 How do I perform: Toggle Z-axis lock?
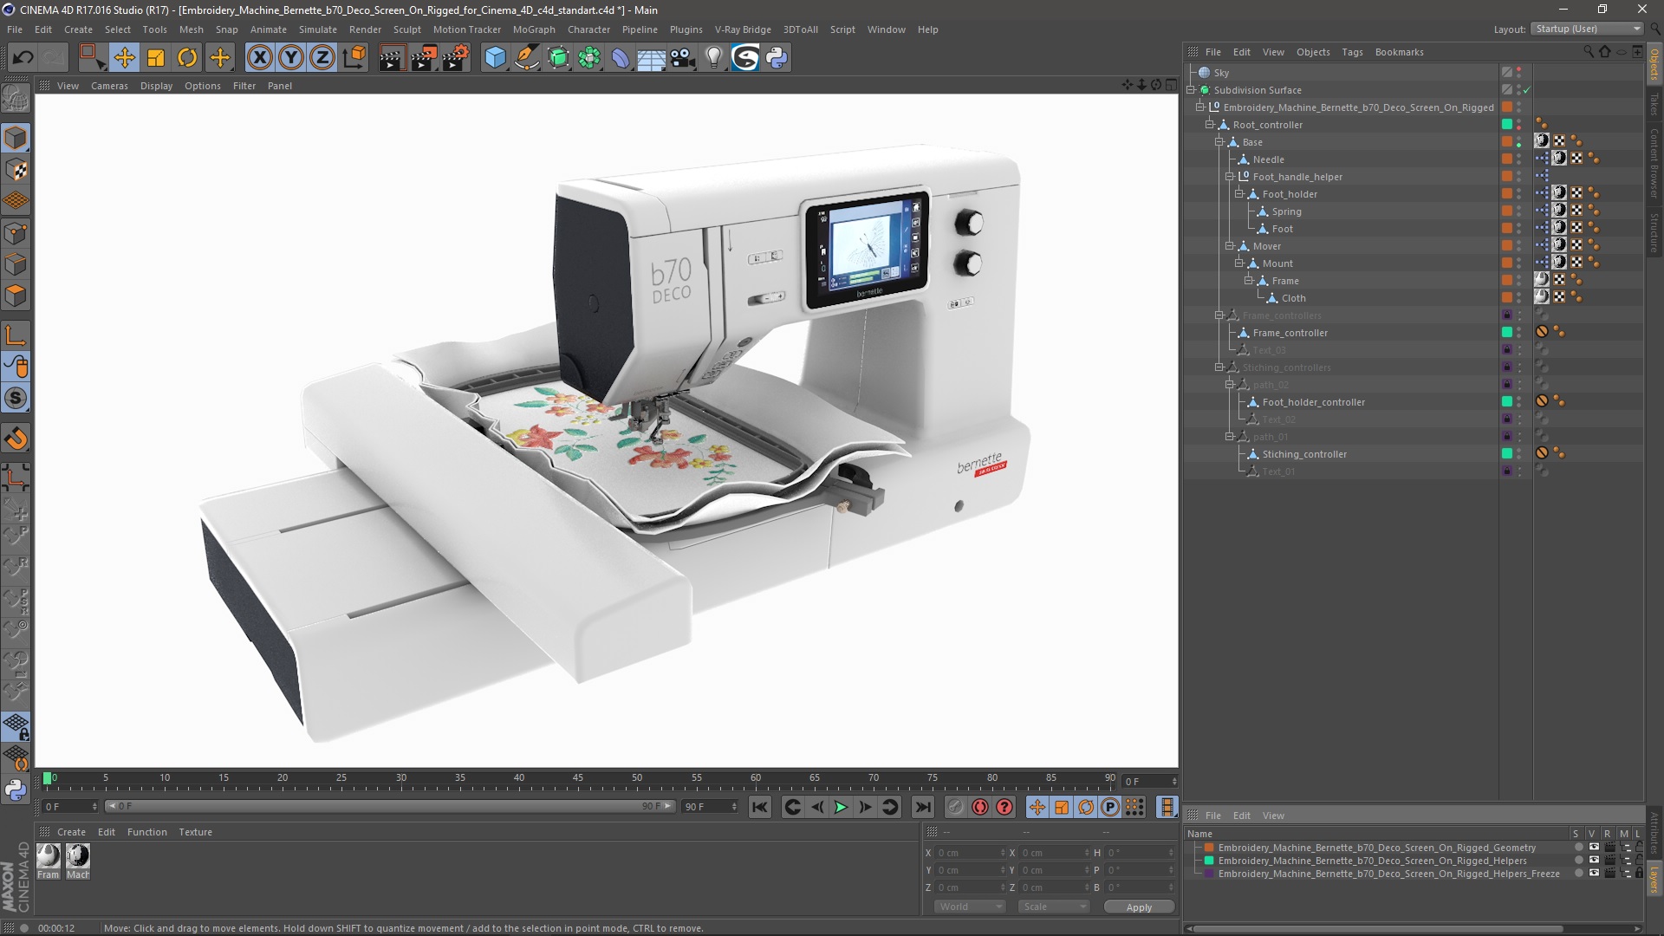click(322, 58)
